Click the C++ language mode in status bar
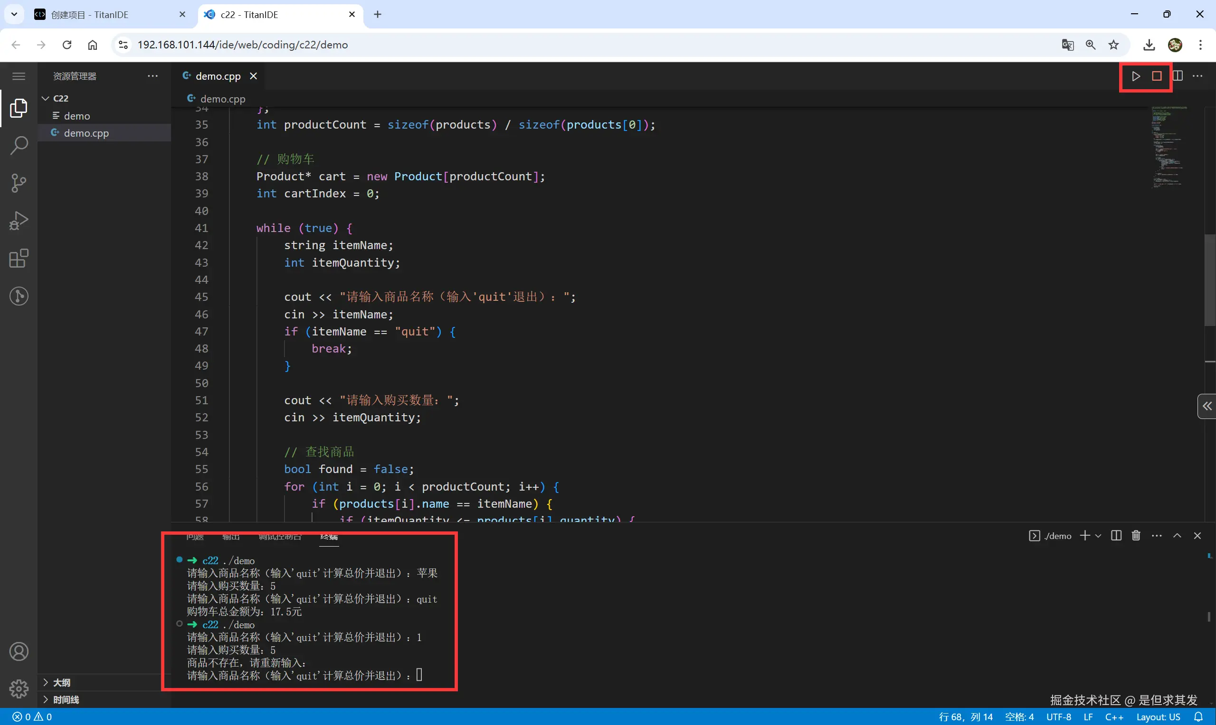This screenshot has width=1216, height=725. point(1114,716)
